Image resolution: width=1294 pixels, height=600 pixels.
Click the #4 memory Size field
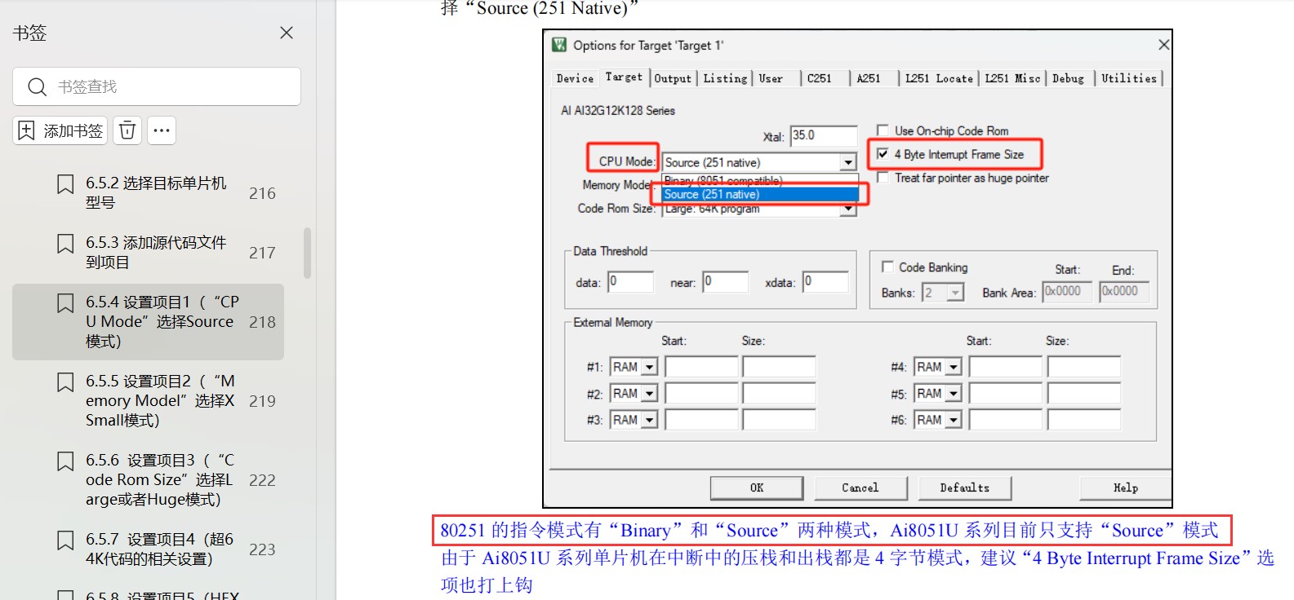[x=1084, y=367]
